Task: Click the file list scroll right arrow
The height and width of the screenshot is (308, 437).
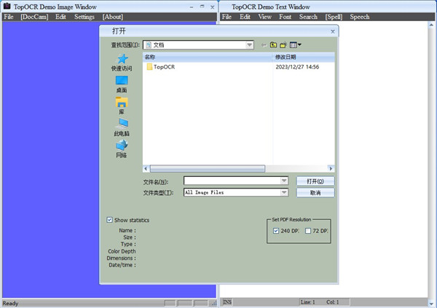Action: (x=331, y=169)
